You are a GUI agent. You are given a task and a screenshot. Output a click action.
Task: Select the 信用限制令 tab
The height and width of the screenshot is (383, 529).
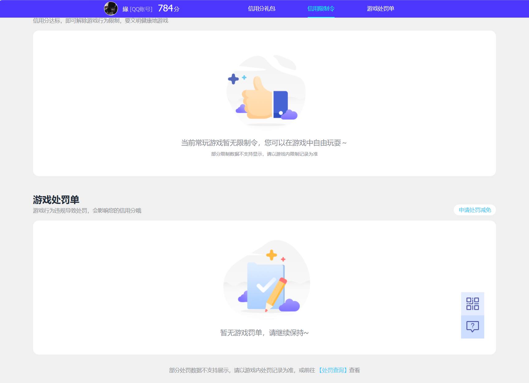point(321,9)
